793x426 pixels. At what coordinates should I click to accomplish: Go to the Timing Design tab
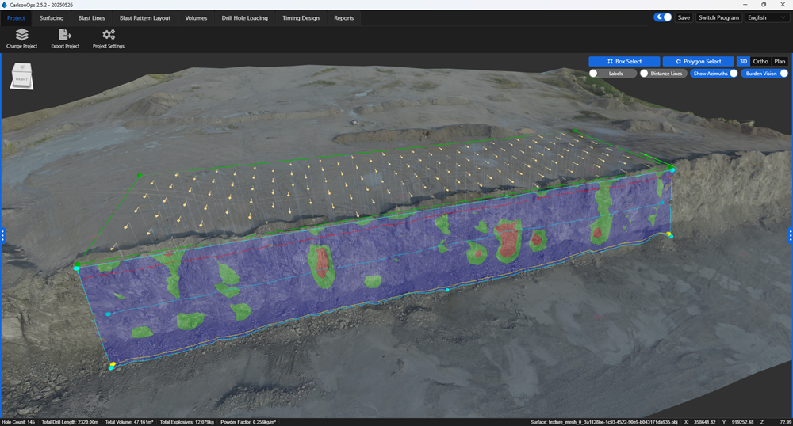pos(301,17)
